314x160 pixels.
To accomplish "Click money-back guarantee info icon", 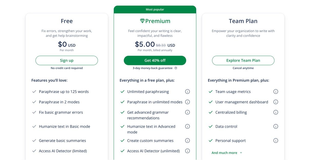I will tap(176, 68).
